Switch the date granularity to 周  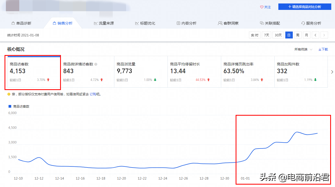[298, 35]
